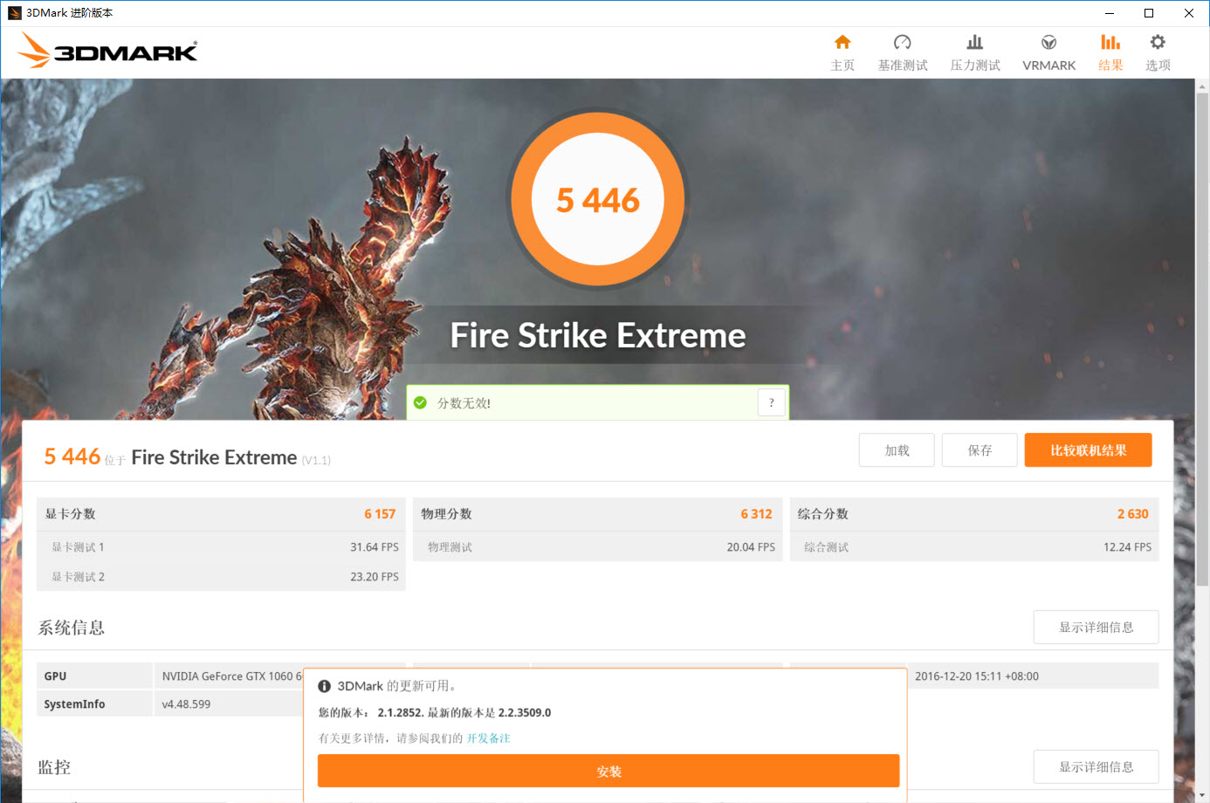The width and height of the screenshot is (1210, 803).
Task: Click the orange 5 446 score circle
Action: pyautogui.click(x=598, y=199)
